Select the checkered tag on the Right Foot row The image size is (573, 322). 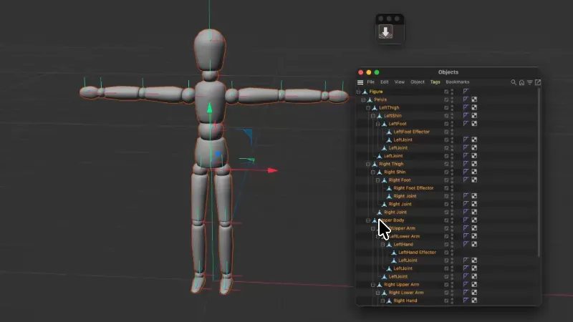point(474,180)
